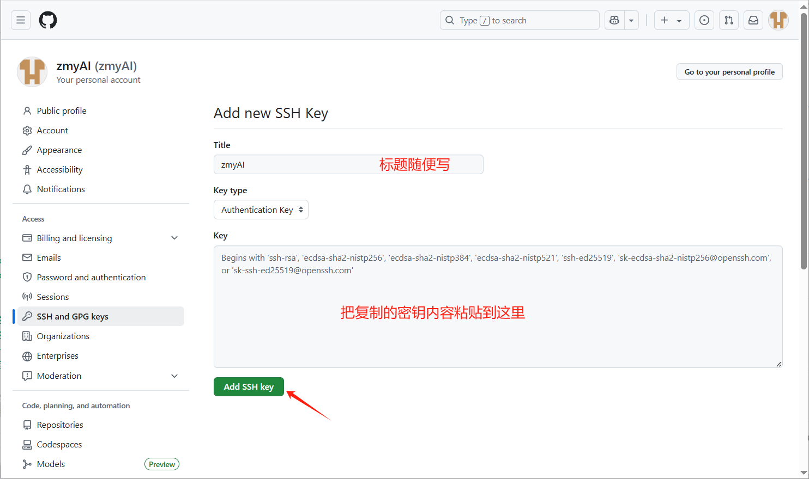Viewport: 809px width, 479px height.
Task: Click the user avatar in header
Action: click(778, 20)
